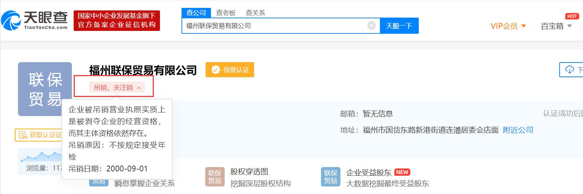The width and height of the screenshot is (583, 194).
Task: Open the VIP会员 dropdown
Action: (508, 26)
